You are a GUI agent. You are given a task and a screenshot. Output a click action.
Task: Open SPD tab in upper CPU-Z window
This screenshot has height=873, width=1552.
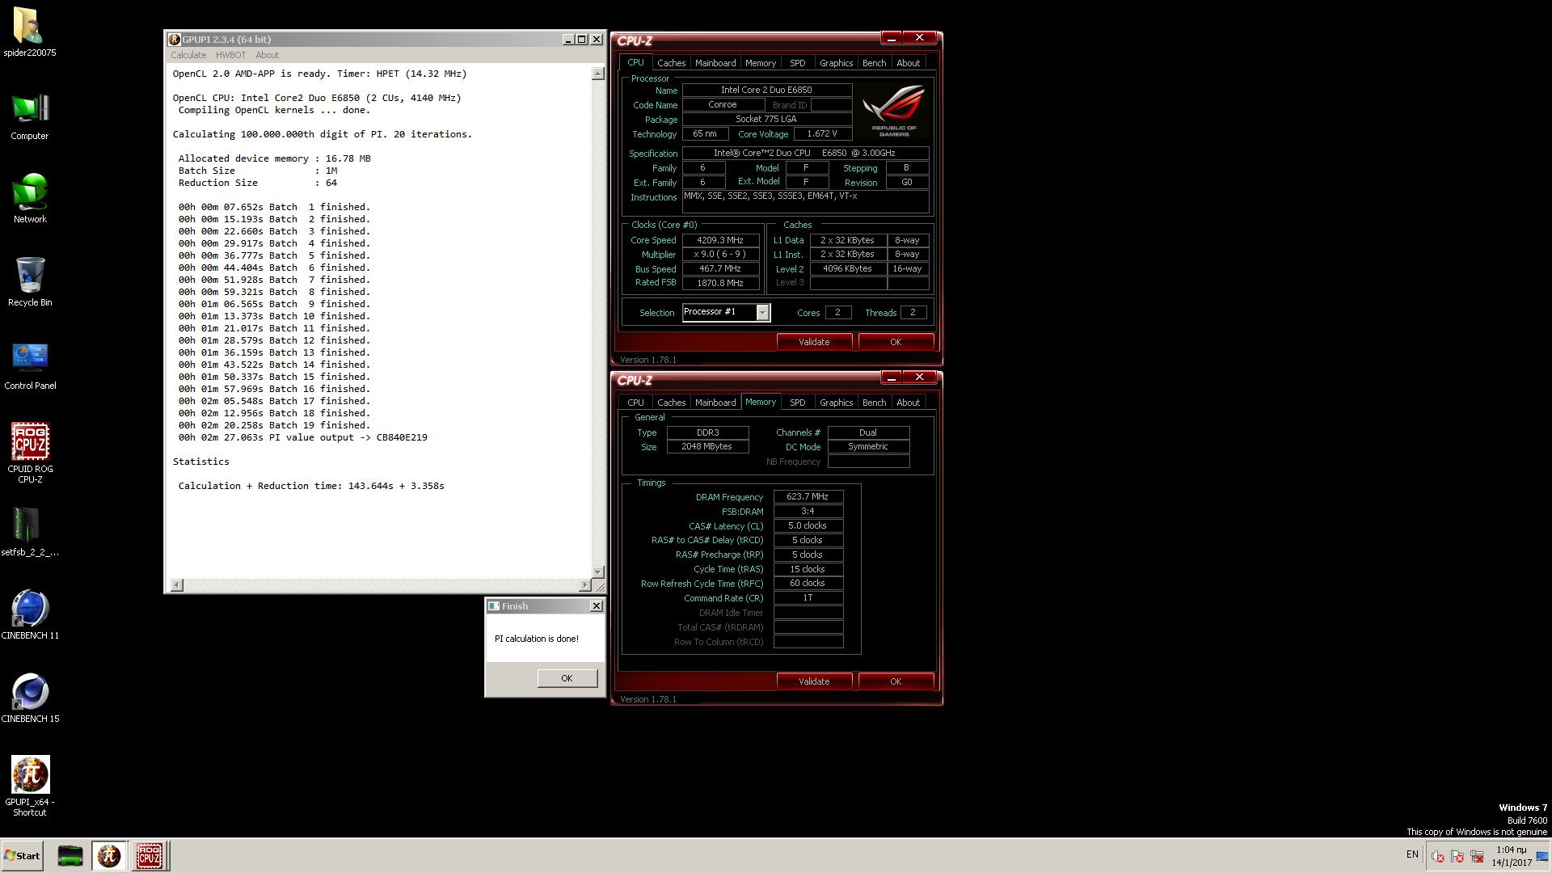click(x=797, y=63)
